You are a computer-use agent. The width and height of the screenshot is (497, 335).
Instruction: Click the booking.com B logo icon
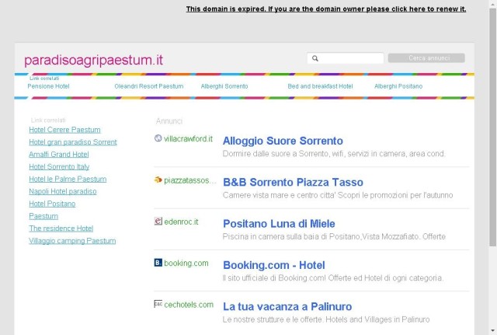pos(158,263)
